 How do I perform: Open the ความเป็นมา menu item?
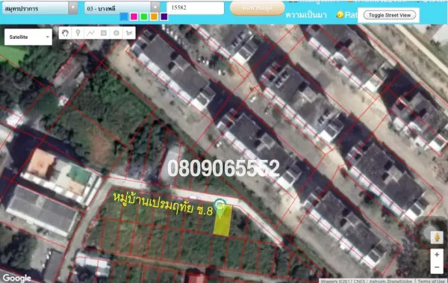click(306, 15)
